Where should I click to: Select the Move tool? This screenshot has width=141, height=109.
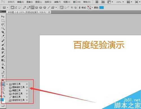pyautogui.click(x=3, y=17)
